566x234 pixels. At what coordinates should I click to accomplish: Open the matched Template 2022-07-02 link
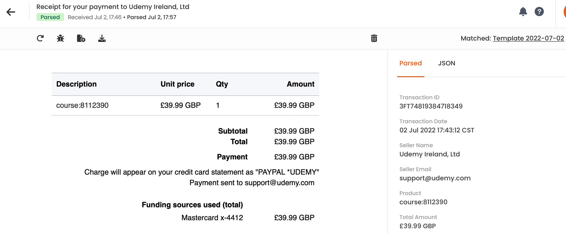point(528,38)
